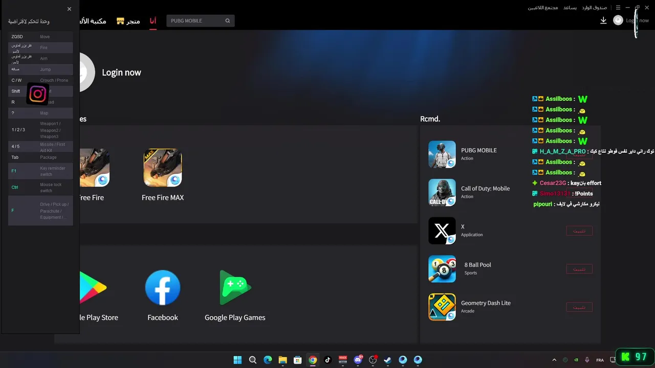This screenshot has height=368, width=655.
Task: Open OBS Studio from taskbar
Action: 373,360
